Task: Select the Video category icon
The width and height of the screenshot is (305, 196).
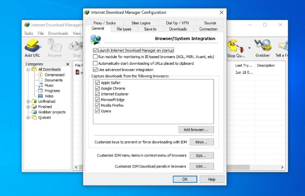Action: (41, 96)
